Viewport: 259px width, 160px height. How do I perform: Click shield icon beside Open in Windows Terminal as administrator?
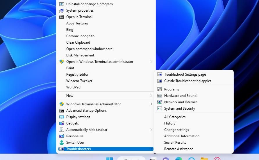62,62
